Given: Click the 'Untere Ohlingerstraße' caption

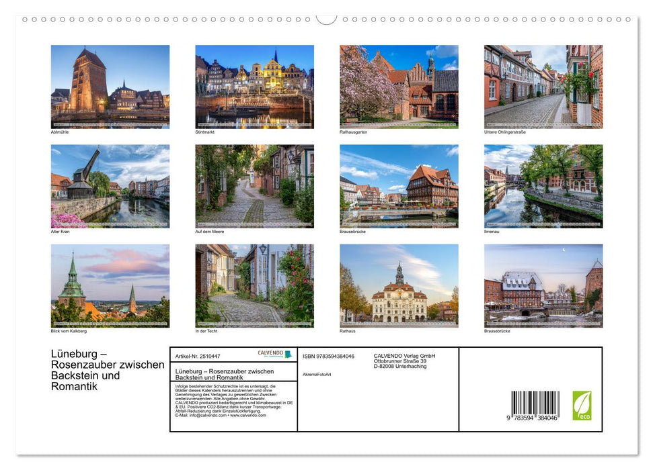Looking at the screenshot, I should (505, 132).
